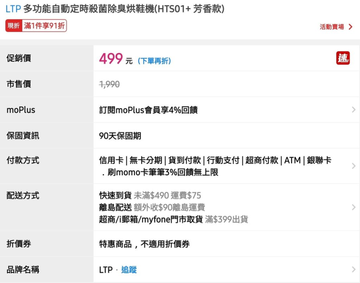This screenshot has height=283, width=360.
Task: Expand the 付款方式 payment options chevron
Action: point(353,166)
